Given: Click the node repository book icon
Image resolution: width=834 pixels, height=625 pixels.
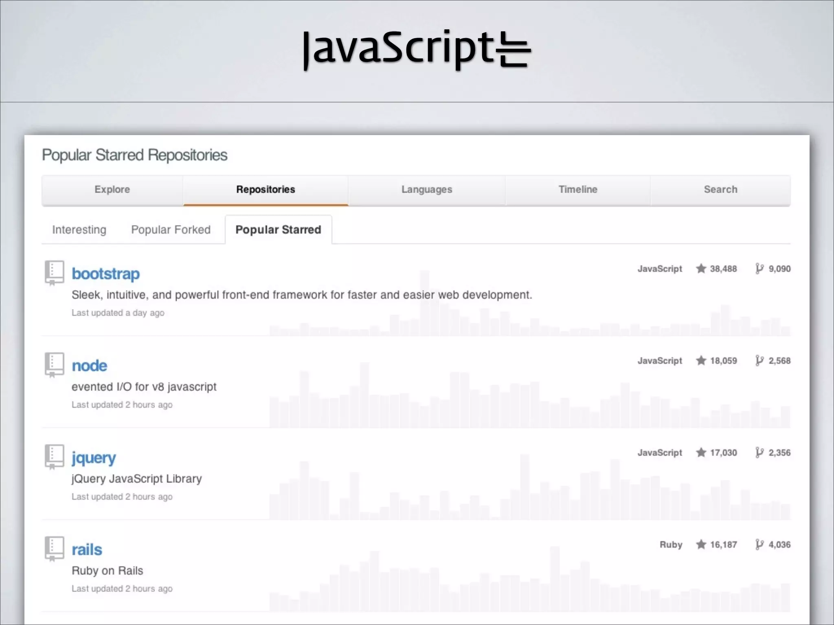Looking at the screenshot, I should click(54, 365).
